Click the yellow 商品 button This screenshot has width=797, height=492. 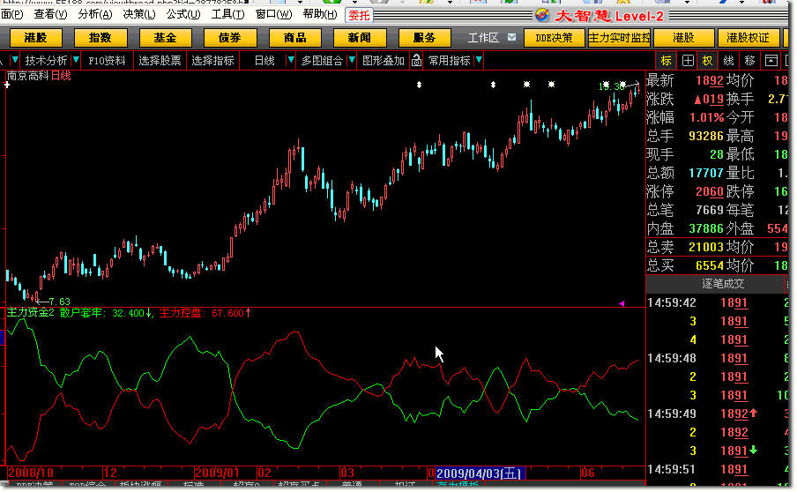[294, 38]
